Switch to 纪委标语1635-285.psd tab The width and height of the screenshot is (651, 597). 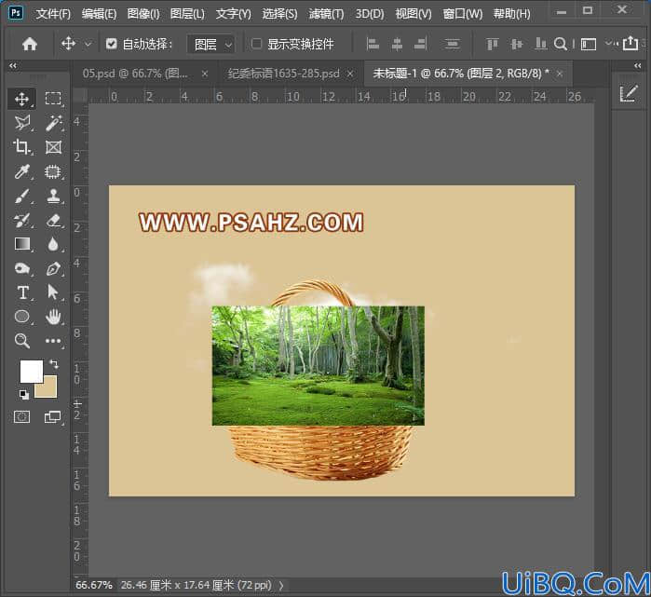[x=283, y=74]
